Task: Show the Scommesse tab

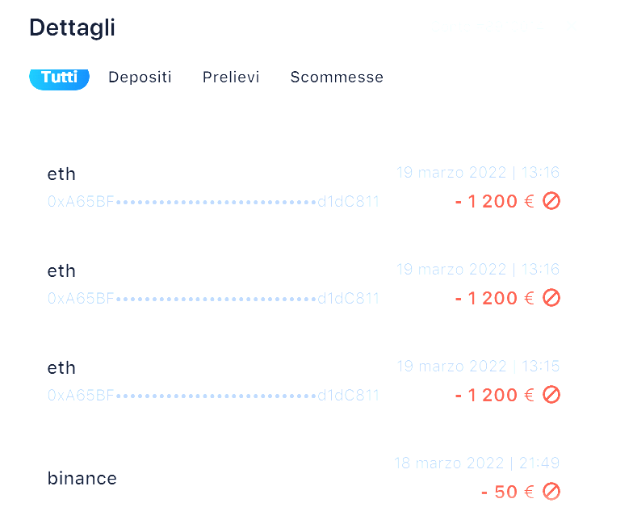Action: click(x=337, y=78)
